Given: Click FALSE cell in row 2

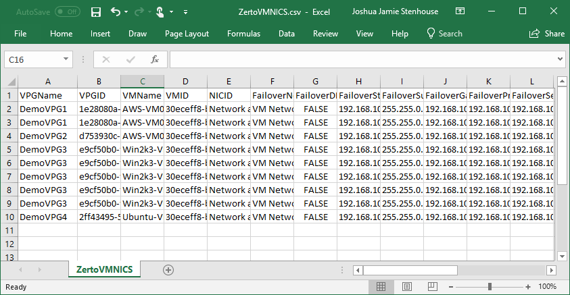Looking at the screenshot, I should [x=316, y=109].
